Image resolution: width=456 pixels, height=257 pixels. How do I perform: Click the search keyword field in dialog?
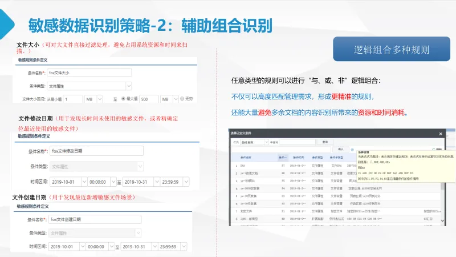click(x=298, y=142)
